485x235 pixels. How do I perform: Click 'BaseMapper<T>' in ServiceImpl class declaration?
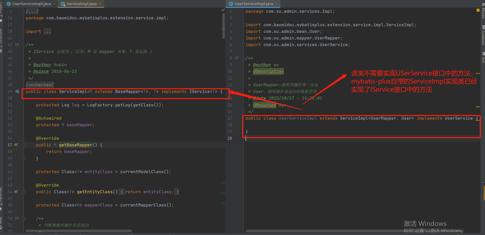(132, 91)
